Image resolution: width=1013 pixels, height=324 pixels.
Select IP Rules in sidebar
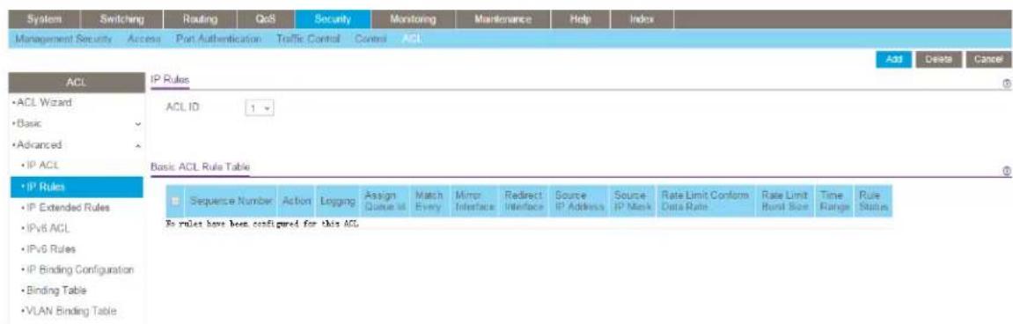pyautogui.click(x=77, y=187)
